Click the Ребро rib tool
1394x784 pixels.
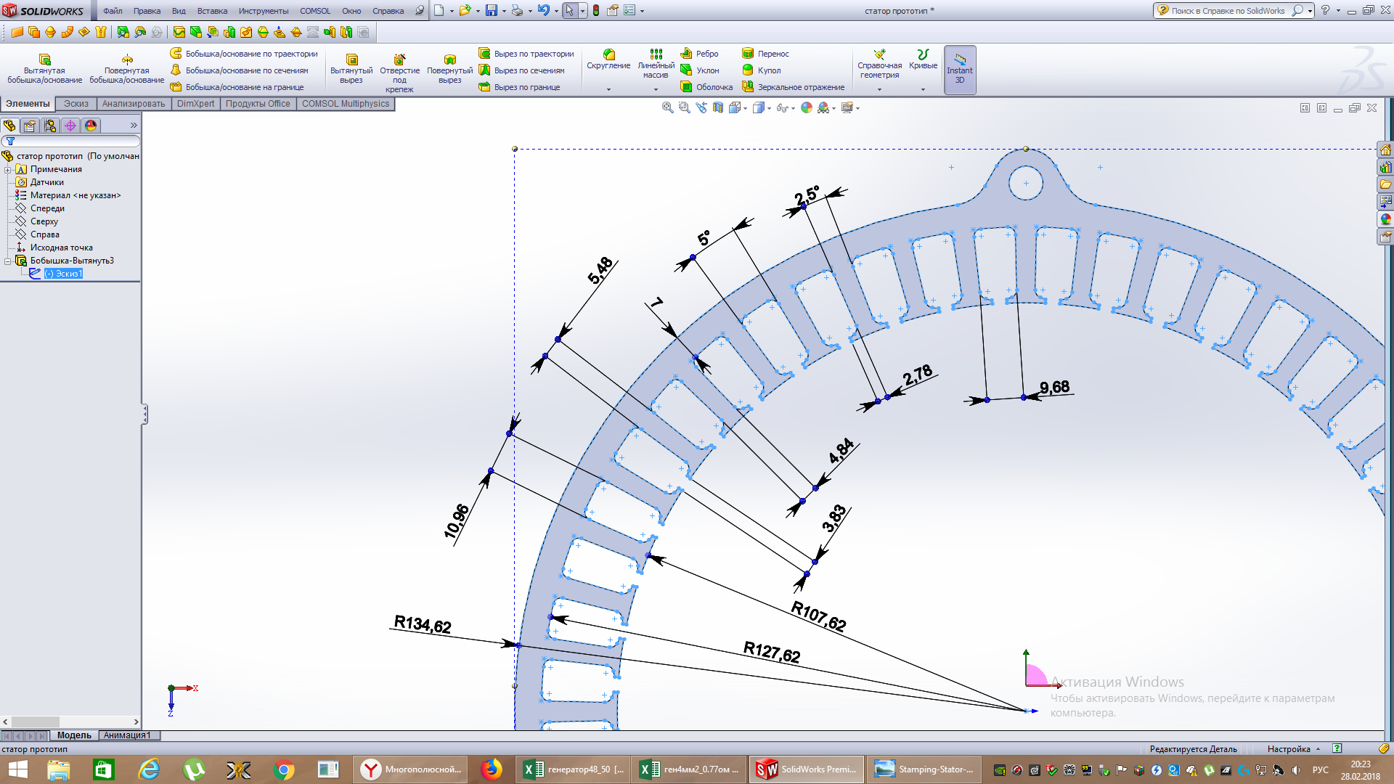click(699, 54)
